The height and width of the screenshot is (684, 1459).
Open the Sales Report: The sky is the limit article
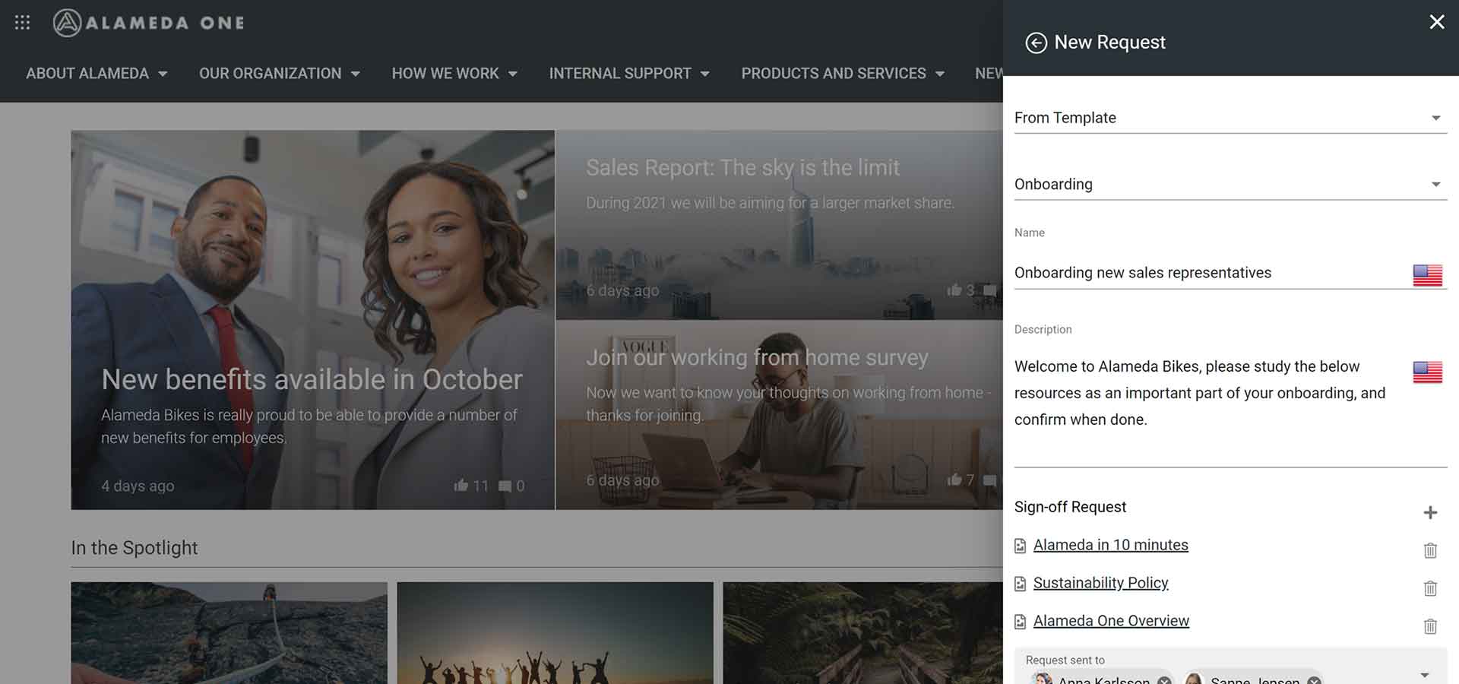coord(742,167)
